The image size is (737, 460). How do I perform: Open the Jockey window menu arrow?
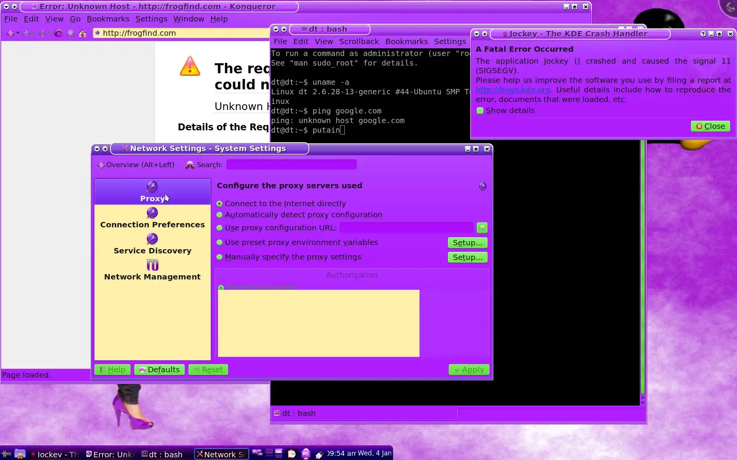[x=477, y=34]
